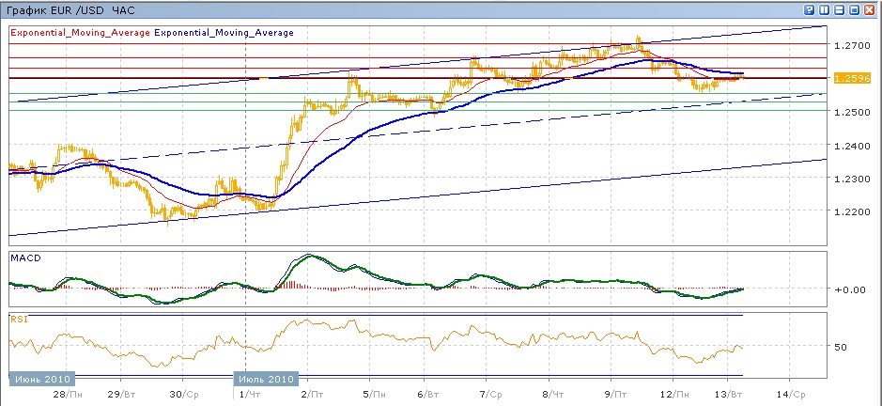Click the horizontal split window icon
Screen dimensions: 882x406
(x=839, y=9)
